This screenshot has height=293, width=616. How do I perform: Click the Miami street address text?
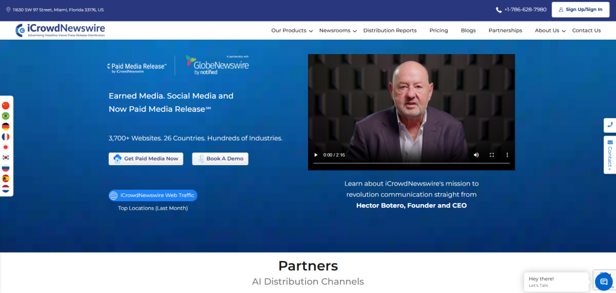coord(58,10)
